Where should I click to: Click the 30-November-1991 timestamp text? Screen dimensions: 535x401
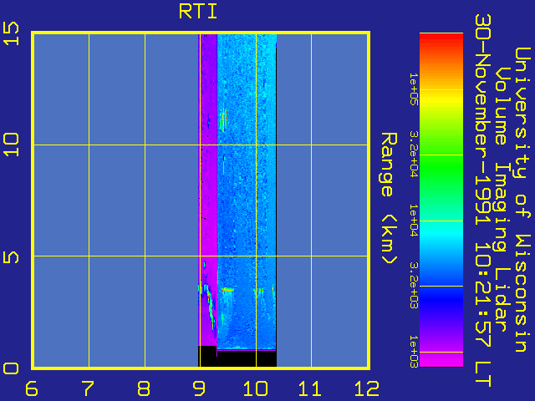[483, 200]
